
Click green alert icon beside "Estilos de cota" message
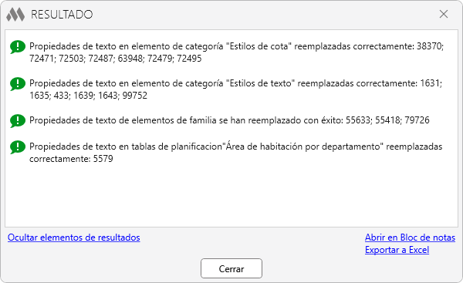pyautogui.click(x=18, y=47)
